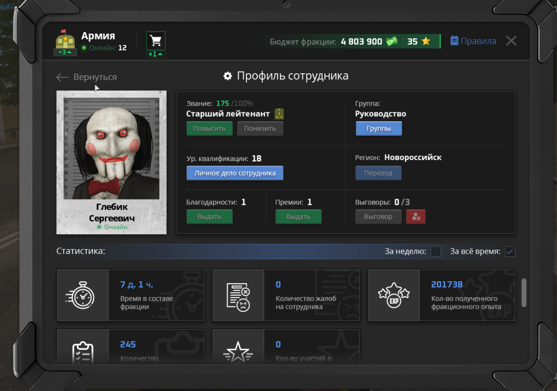Click the red dismiss employee icon
This screenshot has height=391, width=557.
[416, 217]
